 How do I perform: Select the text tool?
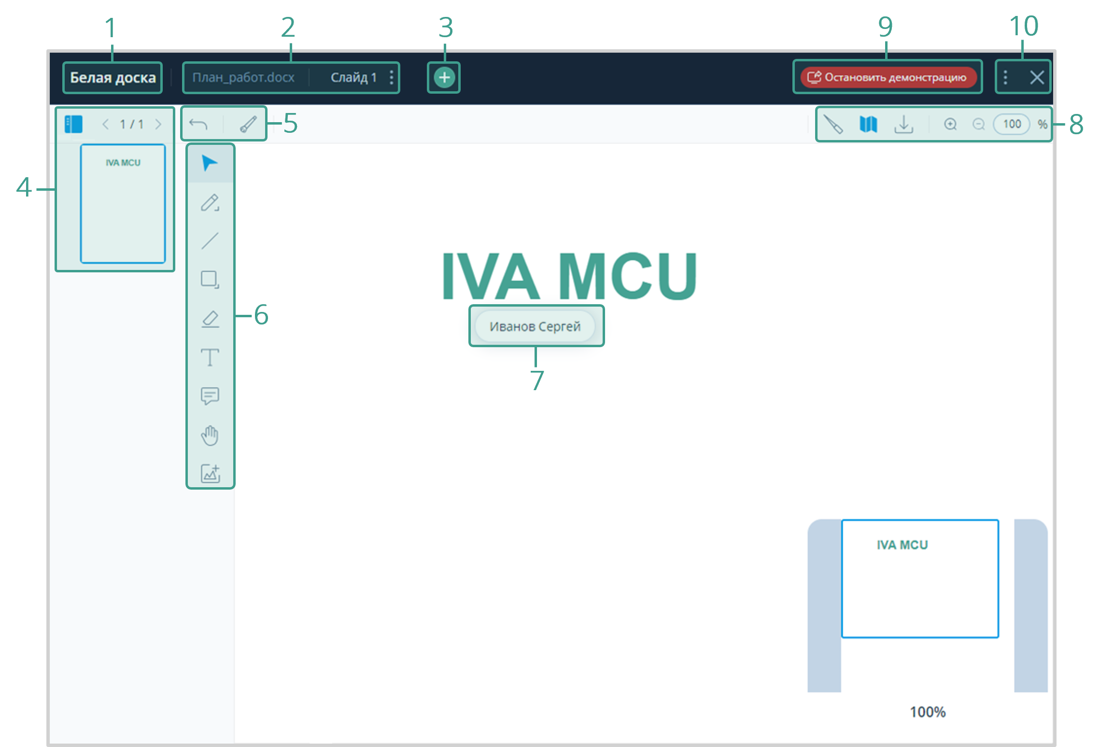(x=210, y=357)
